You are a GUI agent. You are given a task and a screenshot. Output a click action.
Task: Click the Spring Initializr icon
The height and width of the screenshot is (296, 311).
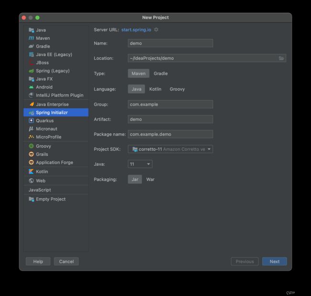click(31, 113)
